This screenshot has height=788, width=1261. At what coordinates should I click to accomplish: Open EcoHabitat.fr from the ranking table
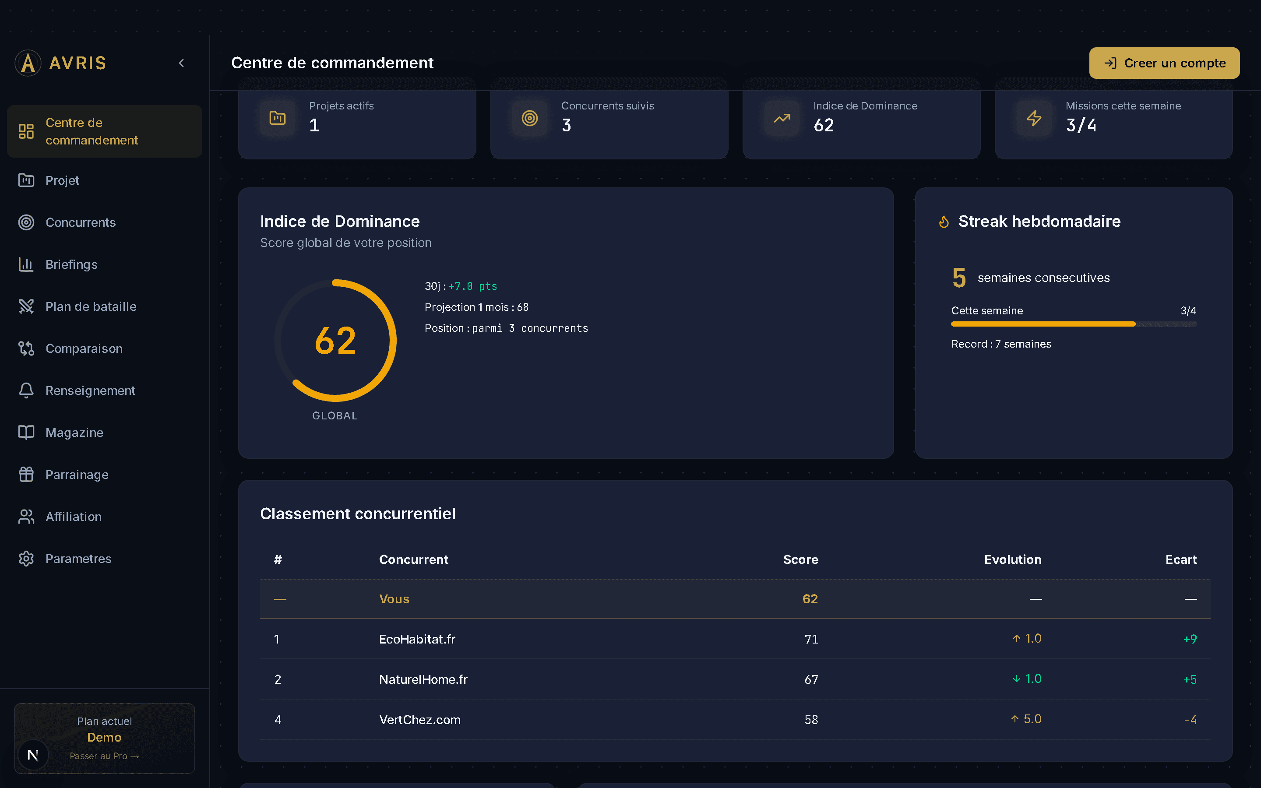[417, 639]
